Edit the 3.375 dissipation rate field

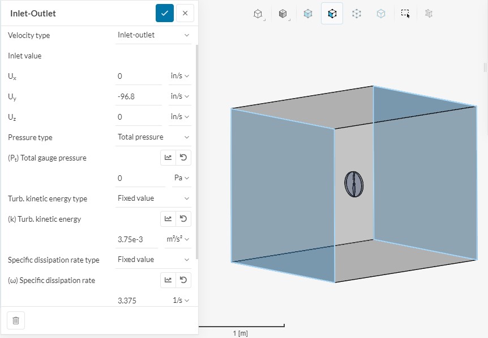(139, 301)
